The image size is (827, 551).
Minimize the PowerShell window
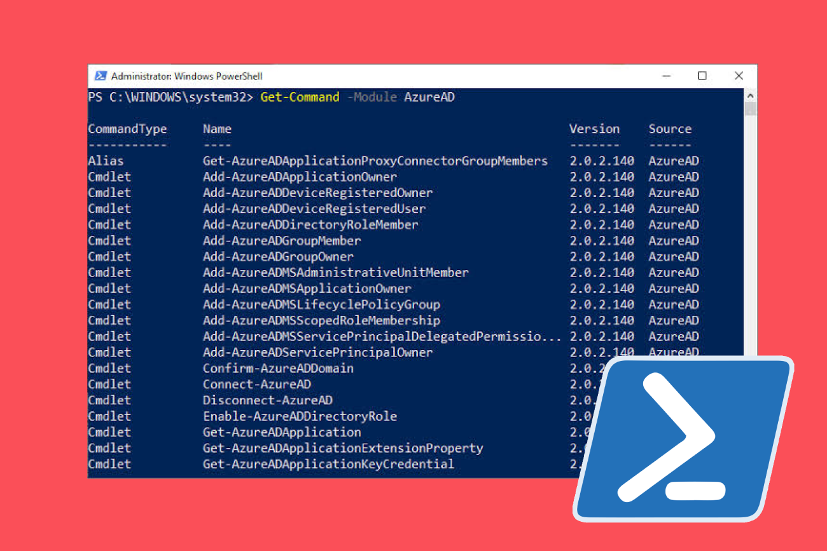[x=667, y=76]
